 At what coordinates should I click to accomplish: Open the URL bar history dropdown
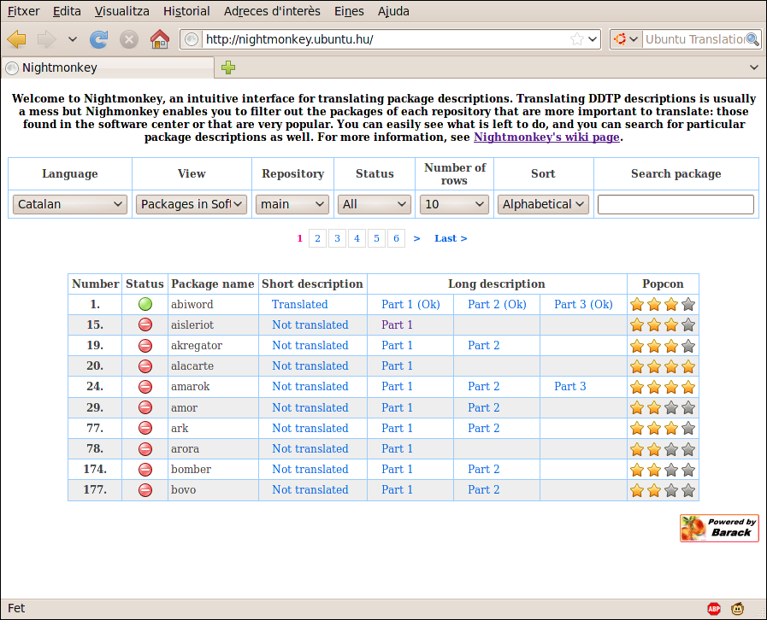click(593, 39)
